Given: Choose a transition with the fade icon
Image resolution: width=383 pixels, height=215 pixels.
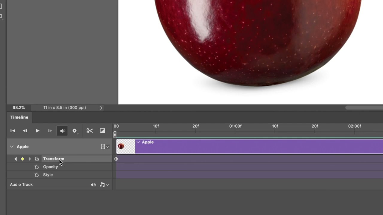Looking at the screenshot, I should (102, 131).
